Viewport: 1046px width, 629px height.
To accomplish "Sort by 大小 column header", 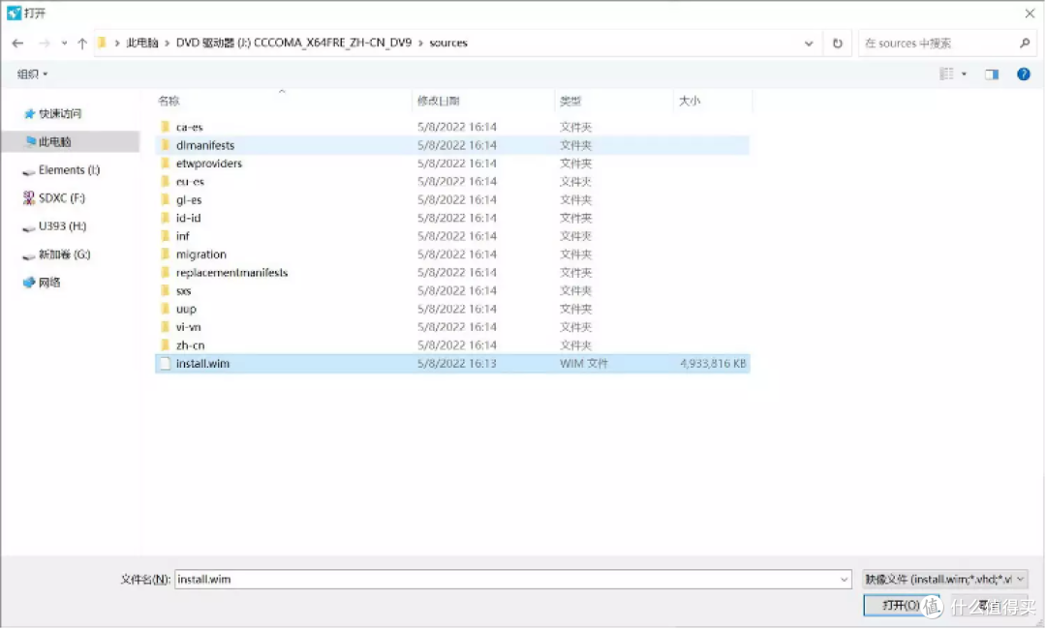I will (690, 102).
